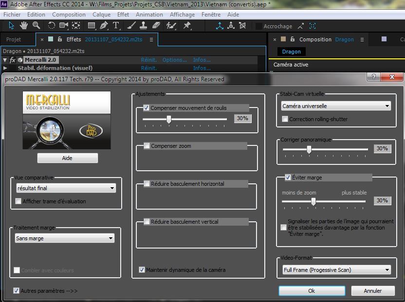Open the Animation menu
405x302 pixels.
pyautogui.click(x=149, y=15)
